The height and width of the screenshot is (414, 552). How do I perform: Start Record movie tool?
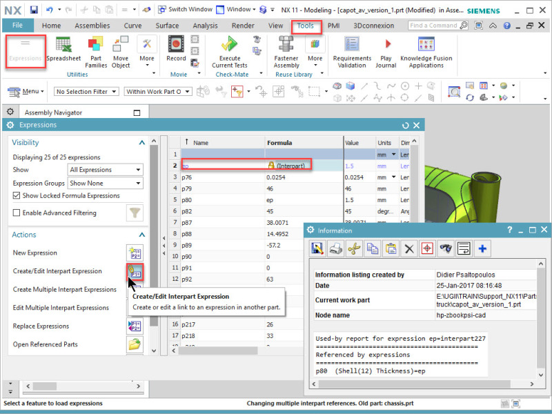[176, 49]
